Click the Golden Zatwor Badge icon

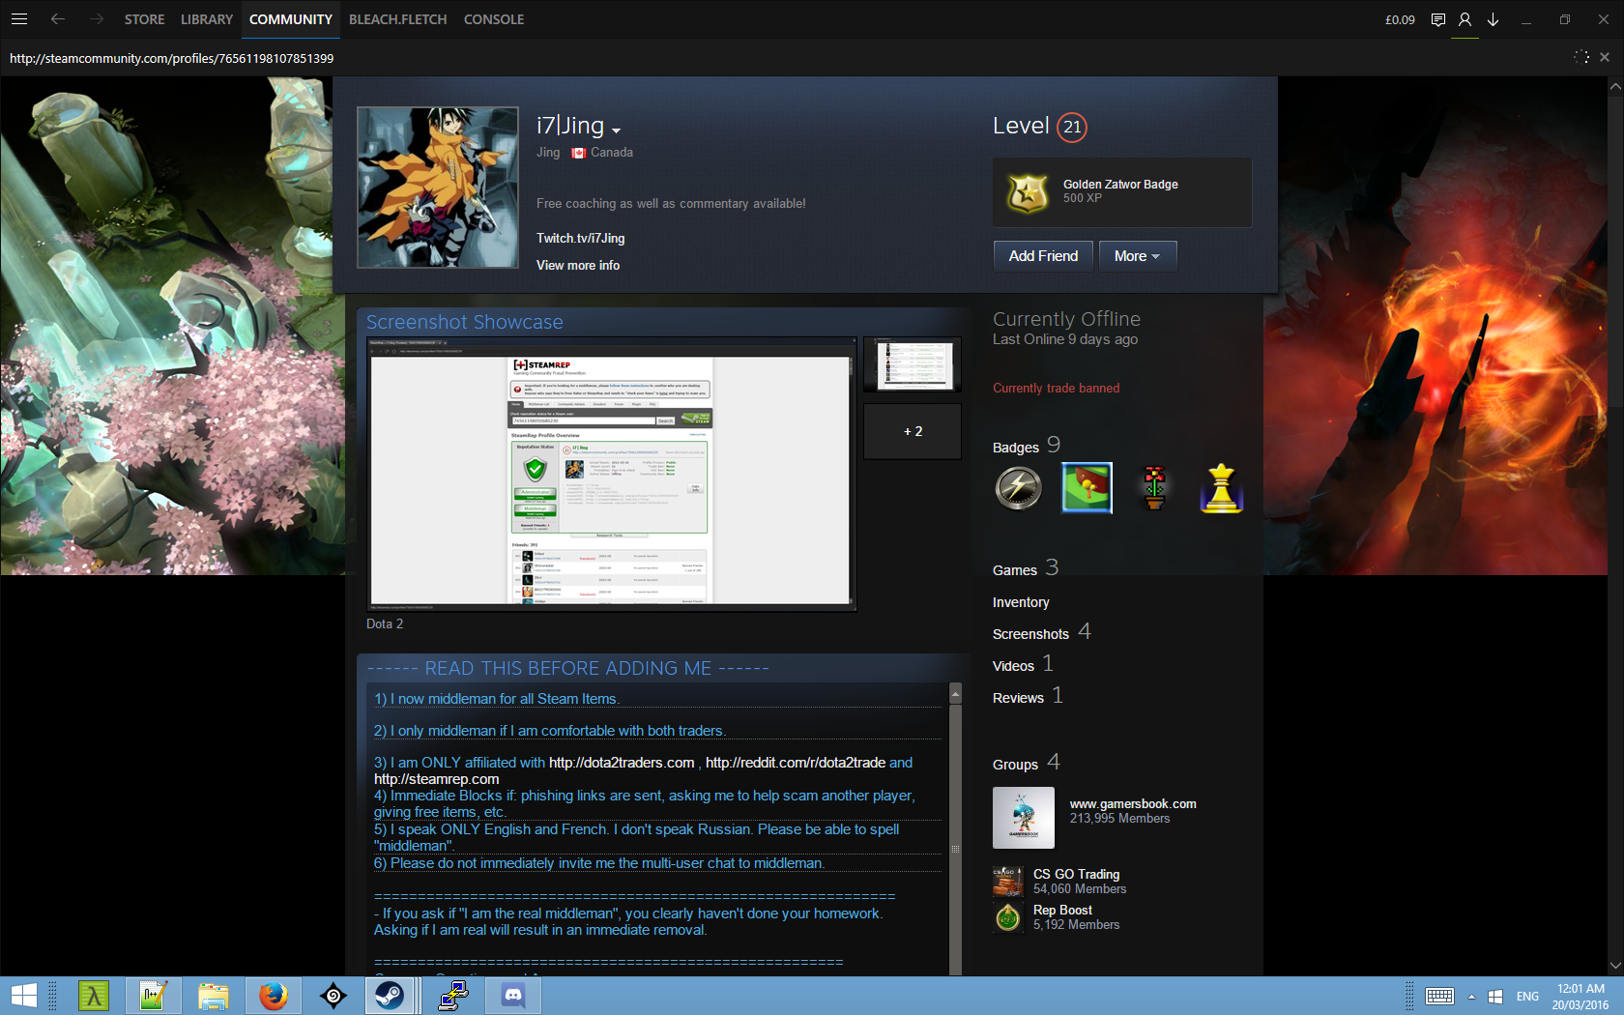coord(1028,192)
